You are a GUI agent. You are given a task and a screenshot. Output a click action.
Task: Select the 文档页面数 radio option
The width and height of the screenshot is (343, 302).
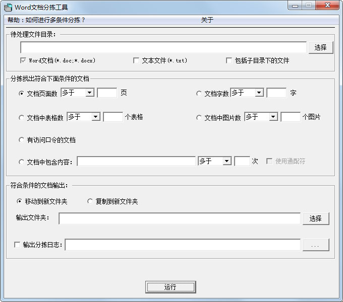tap(21, 93)
